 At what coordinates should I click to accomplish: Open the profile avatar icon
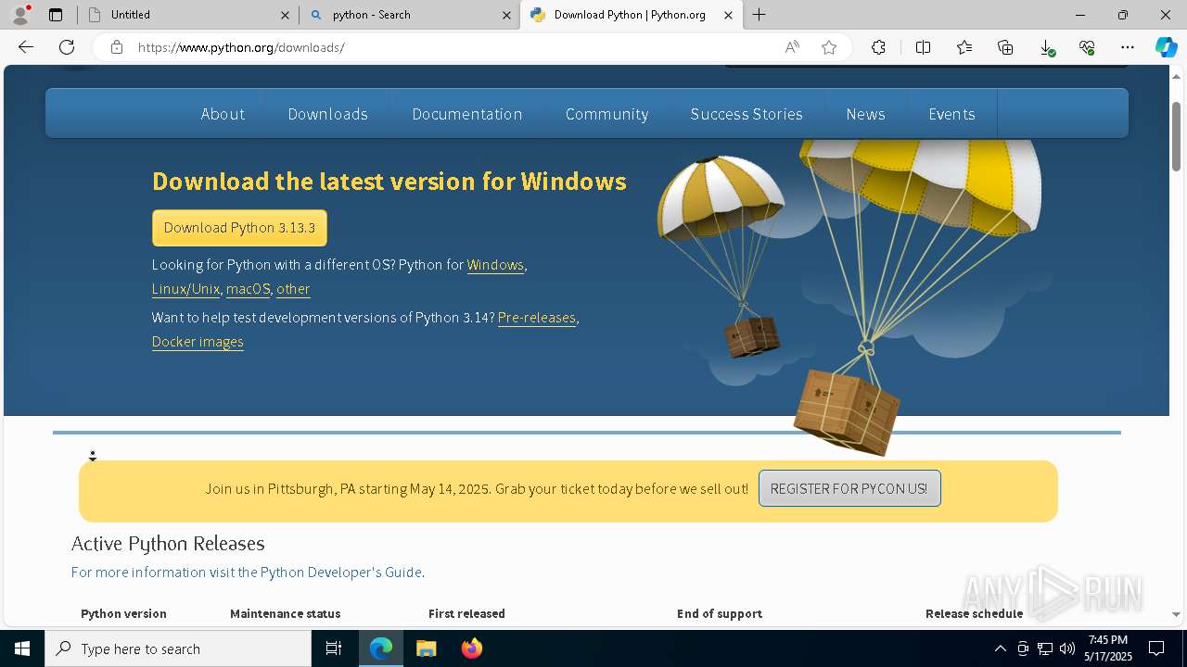20,15
